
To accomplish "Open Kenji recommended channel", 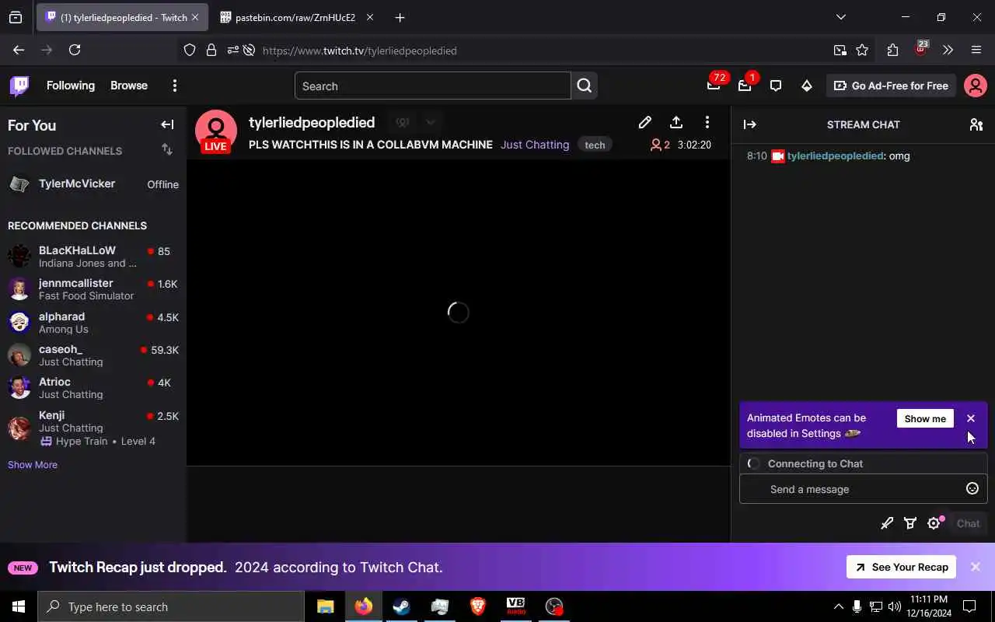I will coord(93,428).
